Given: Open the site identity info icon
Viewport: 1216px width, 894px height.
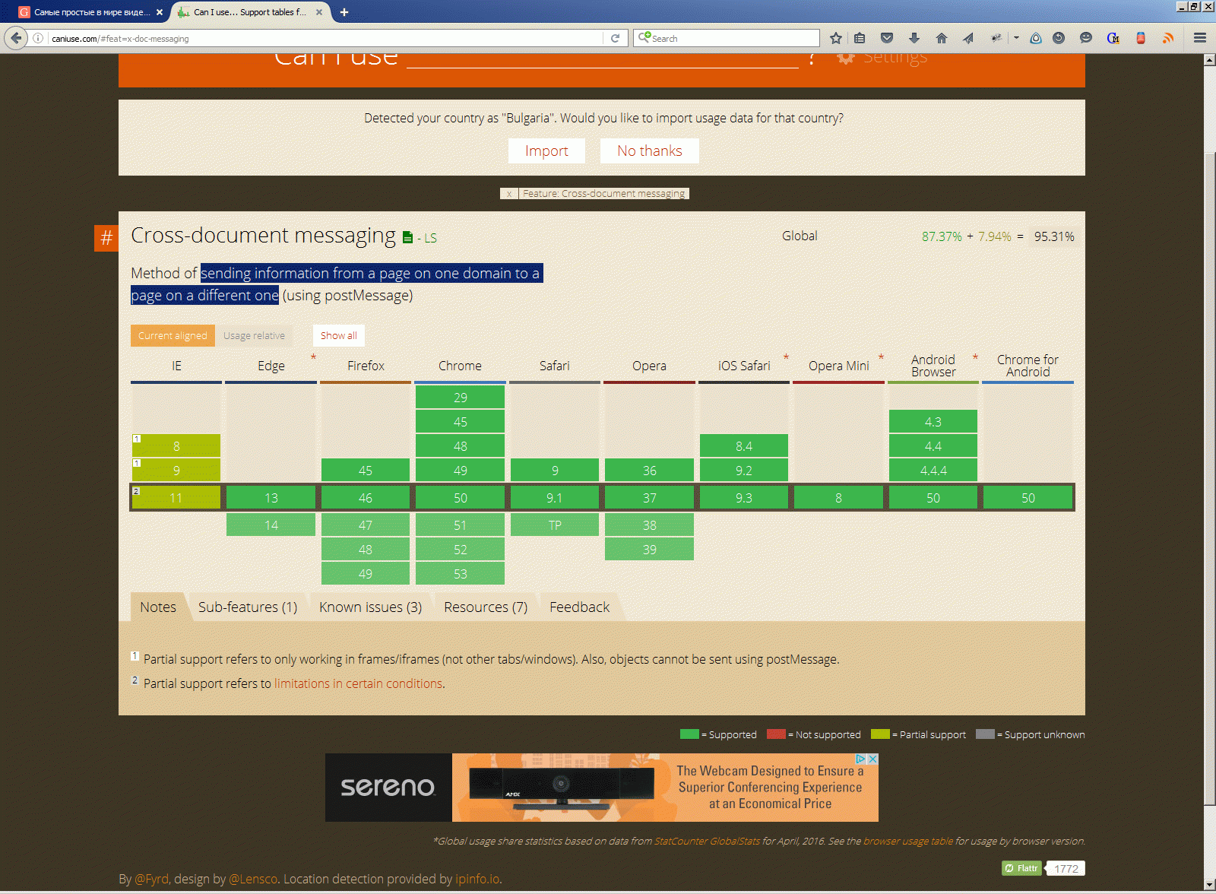Looking at the screenshot, I should (x=38, y=38).
